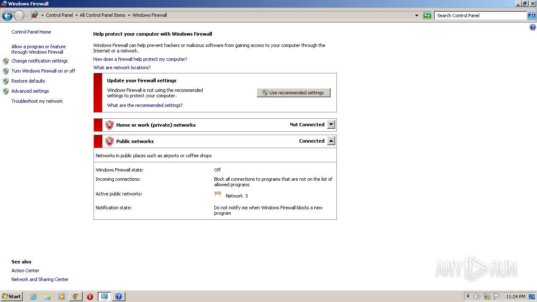The width and height of the screenshot is (537, 302).
Task: Open Turn Windows Firewall on or off
Action: 43,71
